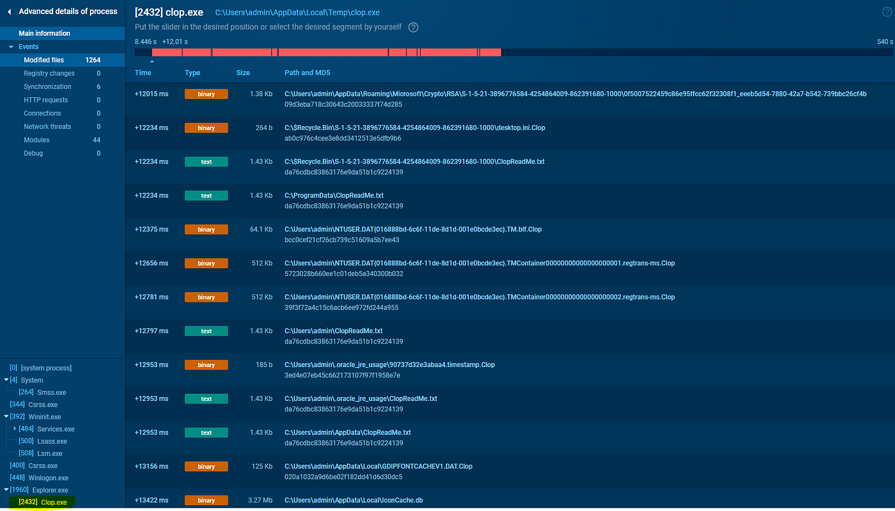Click MD5 hash ab0c976c4cee3e8dd3412513e5dfb9b6
The image size is (895, 511).
click(x=343, y=138)
